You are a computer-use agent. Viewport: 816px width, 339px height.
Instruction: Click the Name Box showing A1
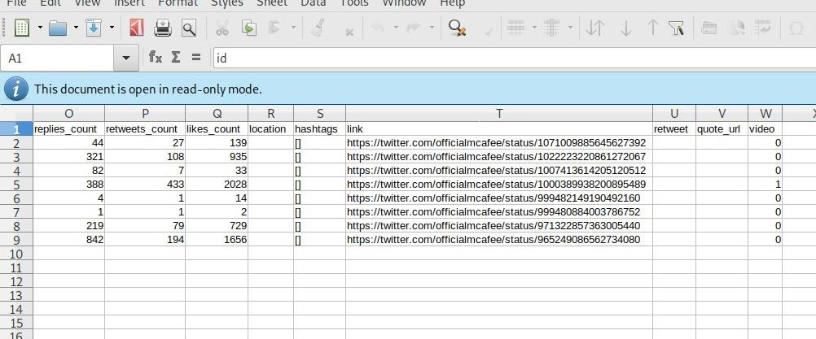pyautogui.click(x=57, y=58)
